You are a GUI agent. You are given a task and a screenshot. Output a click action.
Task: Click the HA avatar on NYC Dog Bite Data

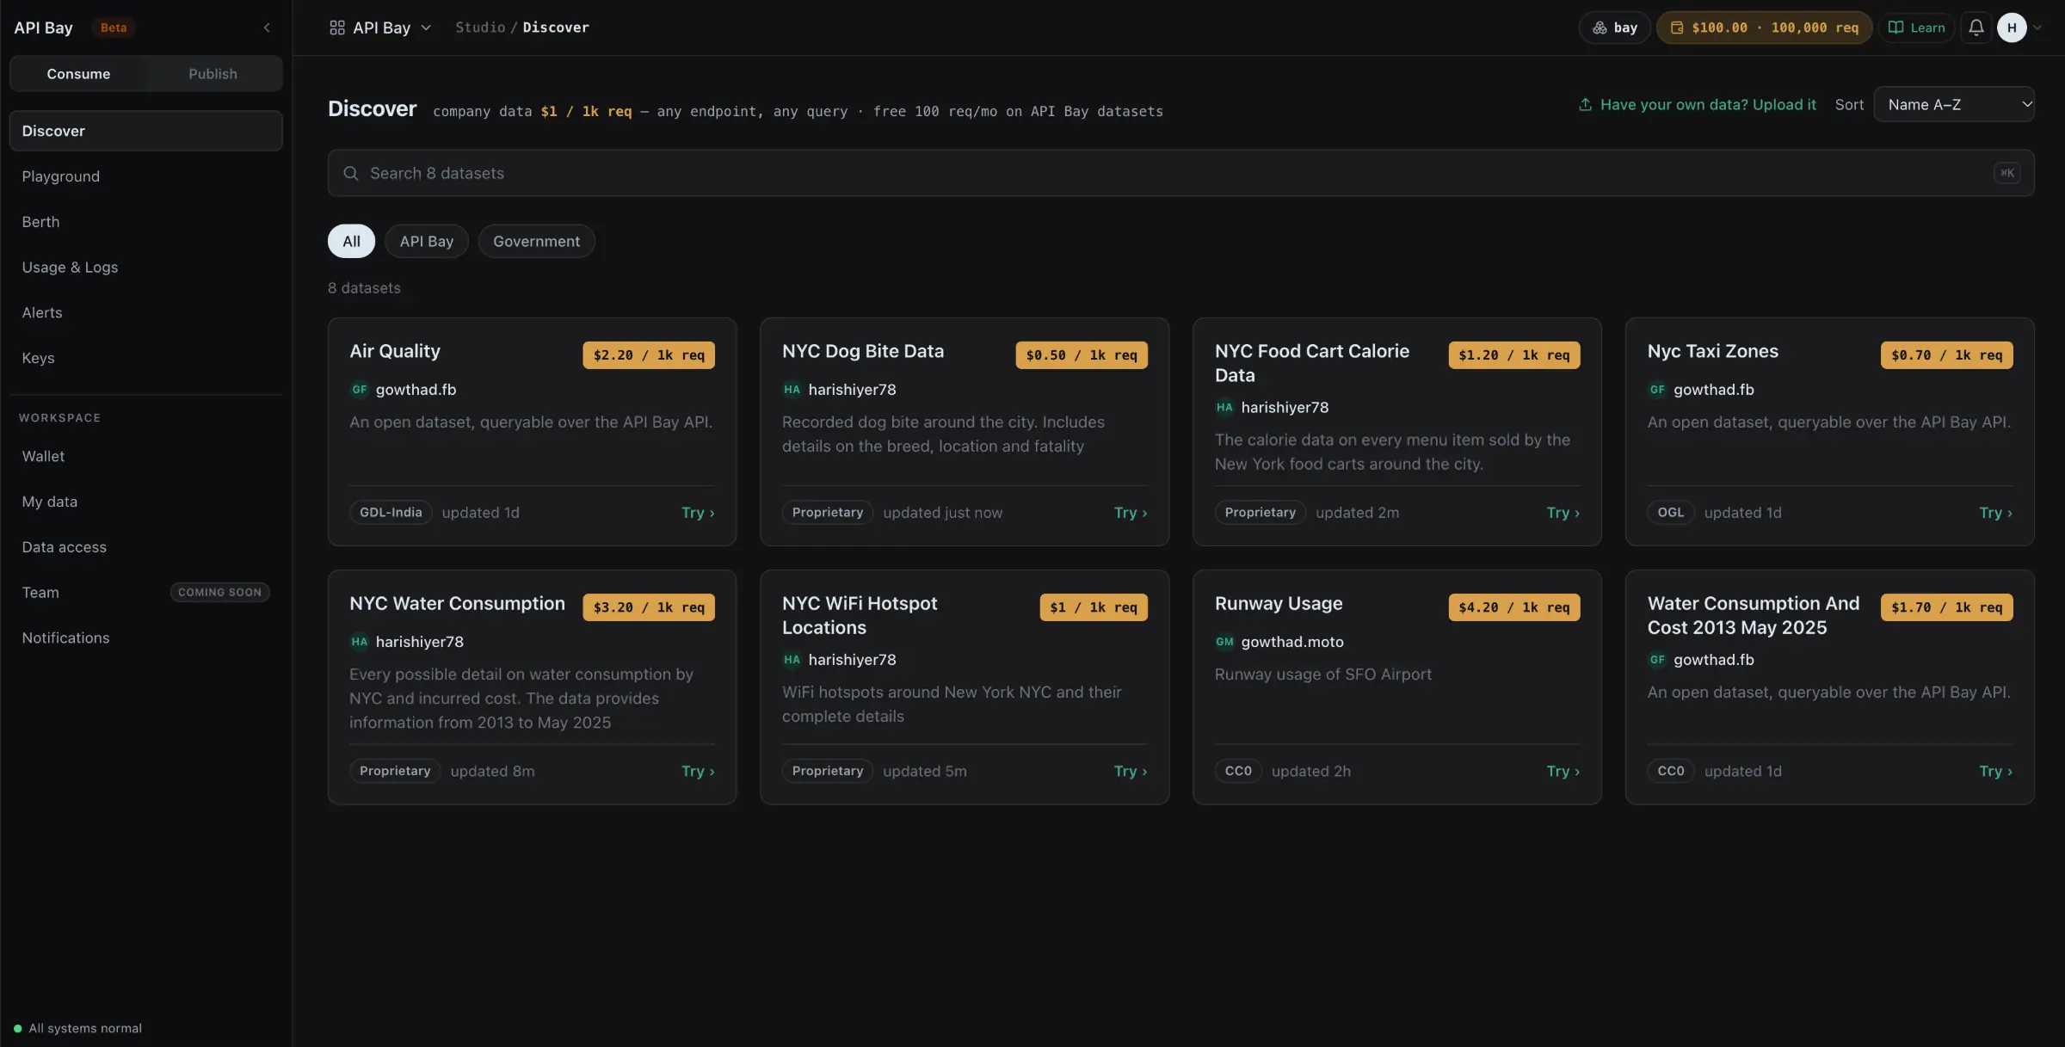click(792, 390)
